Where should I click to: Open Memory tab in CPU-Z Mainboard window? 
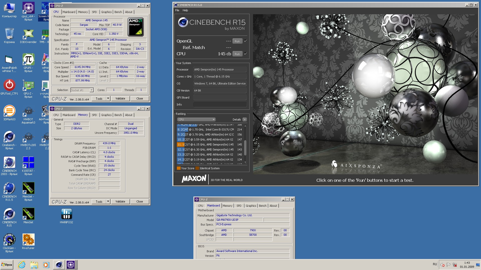[227, 206]
